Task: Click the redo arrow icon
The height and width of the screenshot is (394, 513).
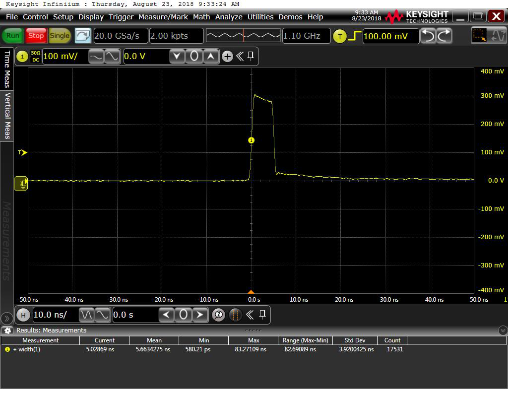Action: tap(444, 36)
